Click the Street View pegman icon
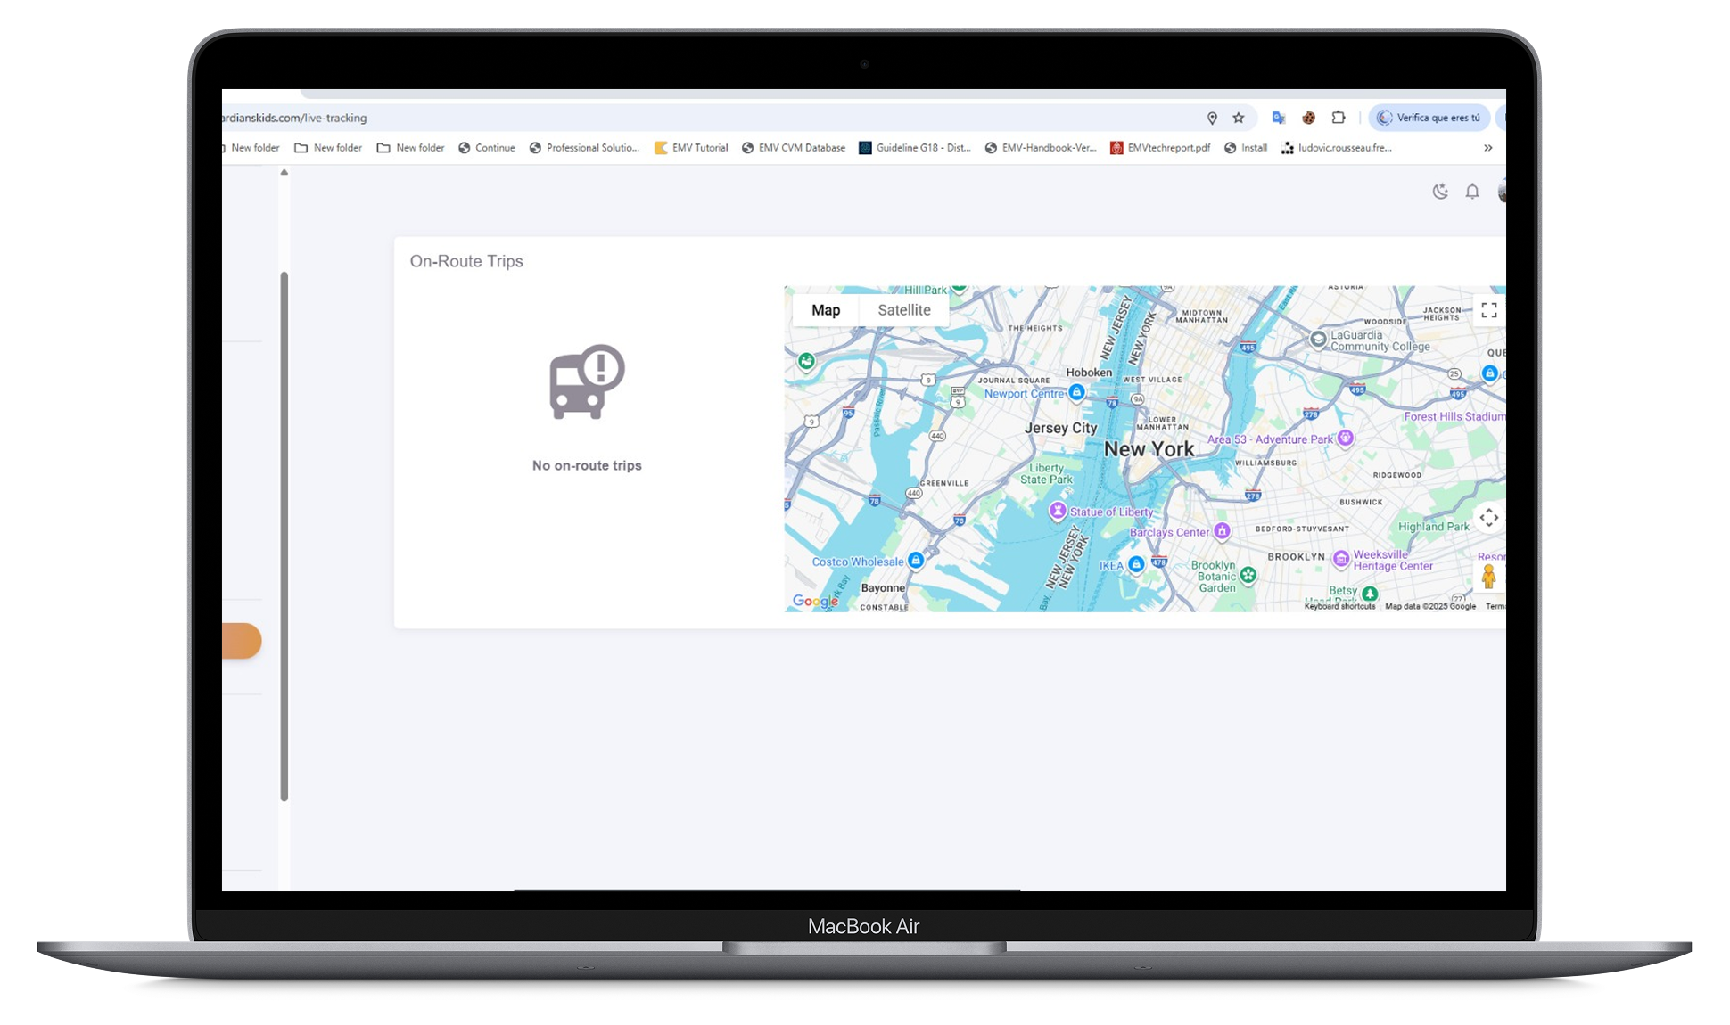1730x1025 pixels. [1487, 577]
